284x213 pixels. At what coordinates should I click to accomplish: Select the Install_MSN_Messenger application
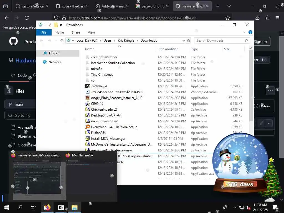[108, 139]
